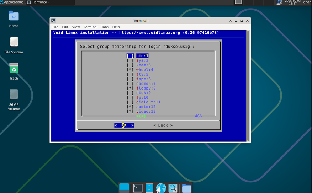Viewport: 312px width, 193px height.
Task: Open the folder icon in the dock
Action: pos(186,188)
